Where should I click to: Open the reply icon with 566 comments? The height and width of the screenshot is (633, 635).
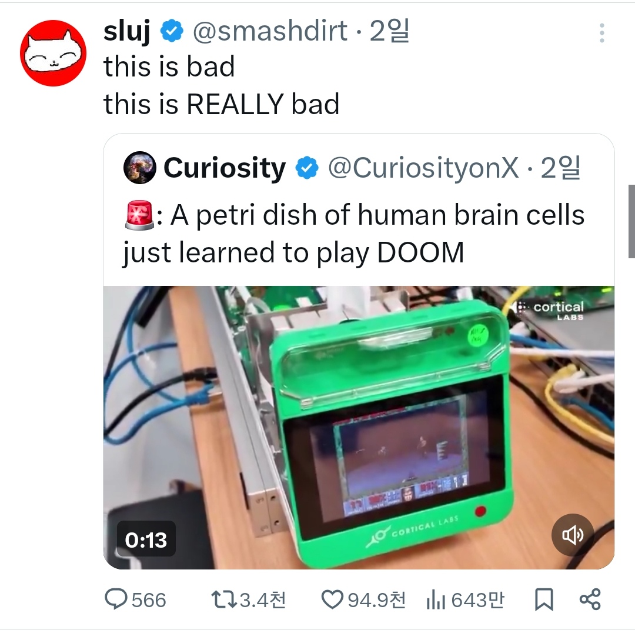116,600
